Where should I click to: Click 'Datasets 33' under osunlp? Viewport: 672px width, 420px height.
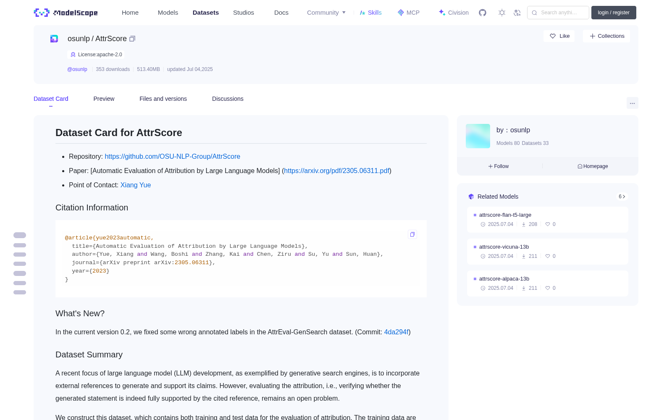coord(535,143)
